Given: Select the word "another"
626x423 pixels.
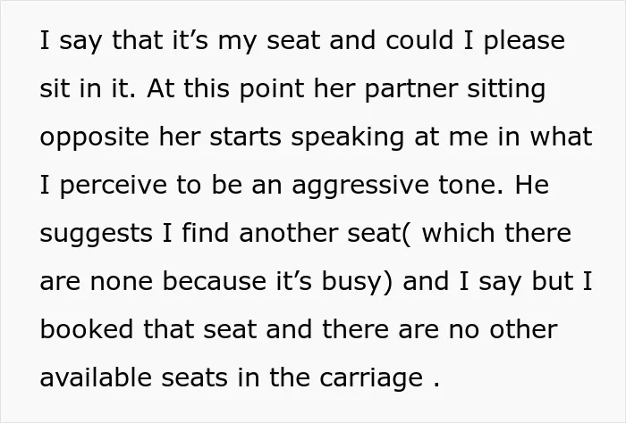Looking at the screenshot, I should click(x=289, y=233).
